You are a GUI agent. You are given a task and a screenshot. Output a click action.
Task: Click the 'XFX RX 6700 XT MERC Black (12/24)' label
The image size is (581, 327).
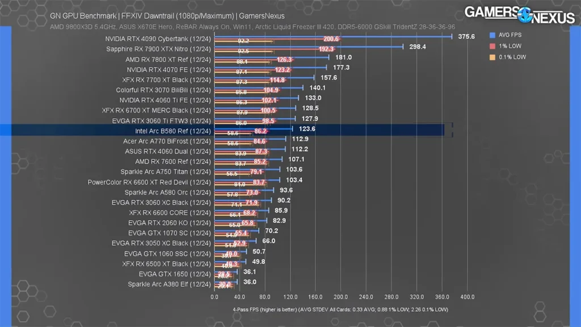157,111
